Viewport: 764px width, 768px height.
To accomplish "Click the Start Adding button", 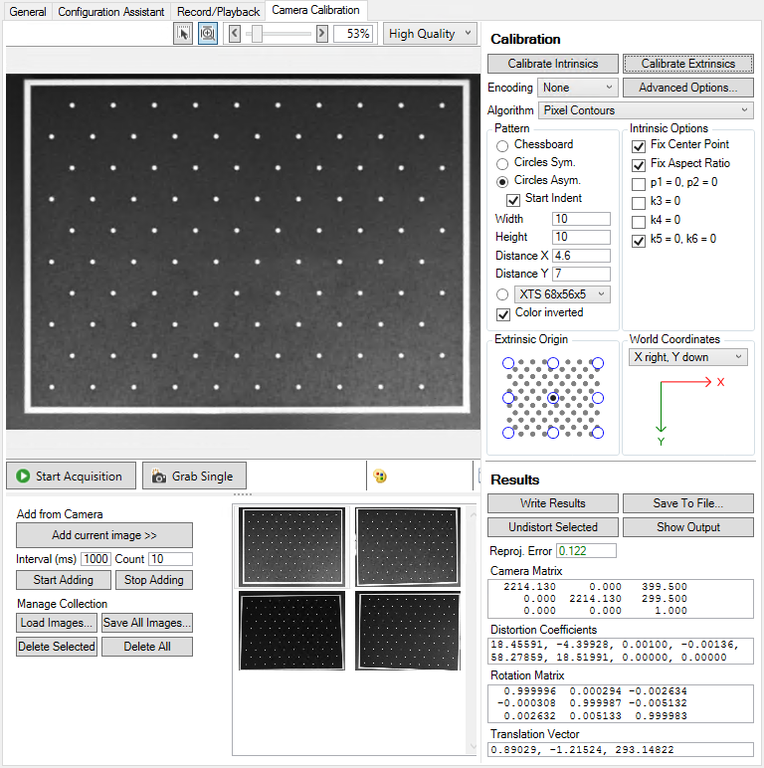I will (64, 580).
